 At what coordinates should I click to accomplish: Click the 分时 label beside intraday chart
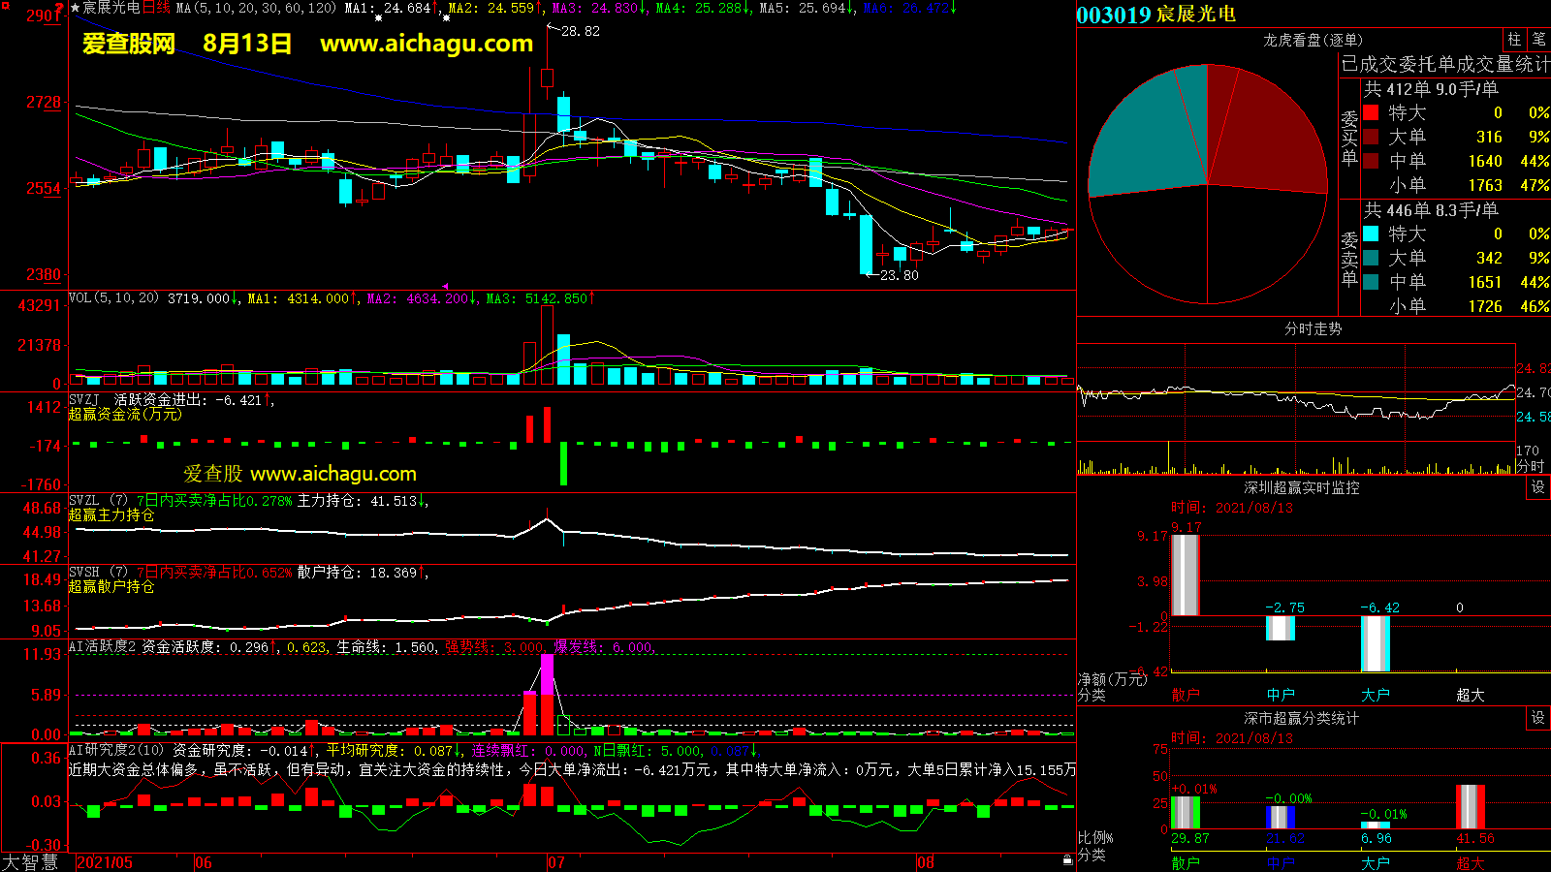pyautogui.click(x=1530, y=466)
